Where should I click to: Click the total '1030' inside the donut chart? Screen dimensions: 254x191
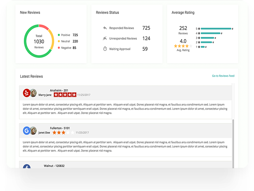click(39, 42)
